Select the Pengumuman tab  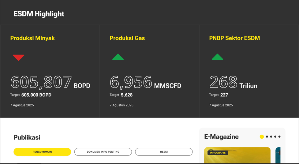click(42, 152)
